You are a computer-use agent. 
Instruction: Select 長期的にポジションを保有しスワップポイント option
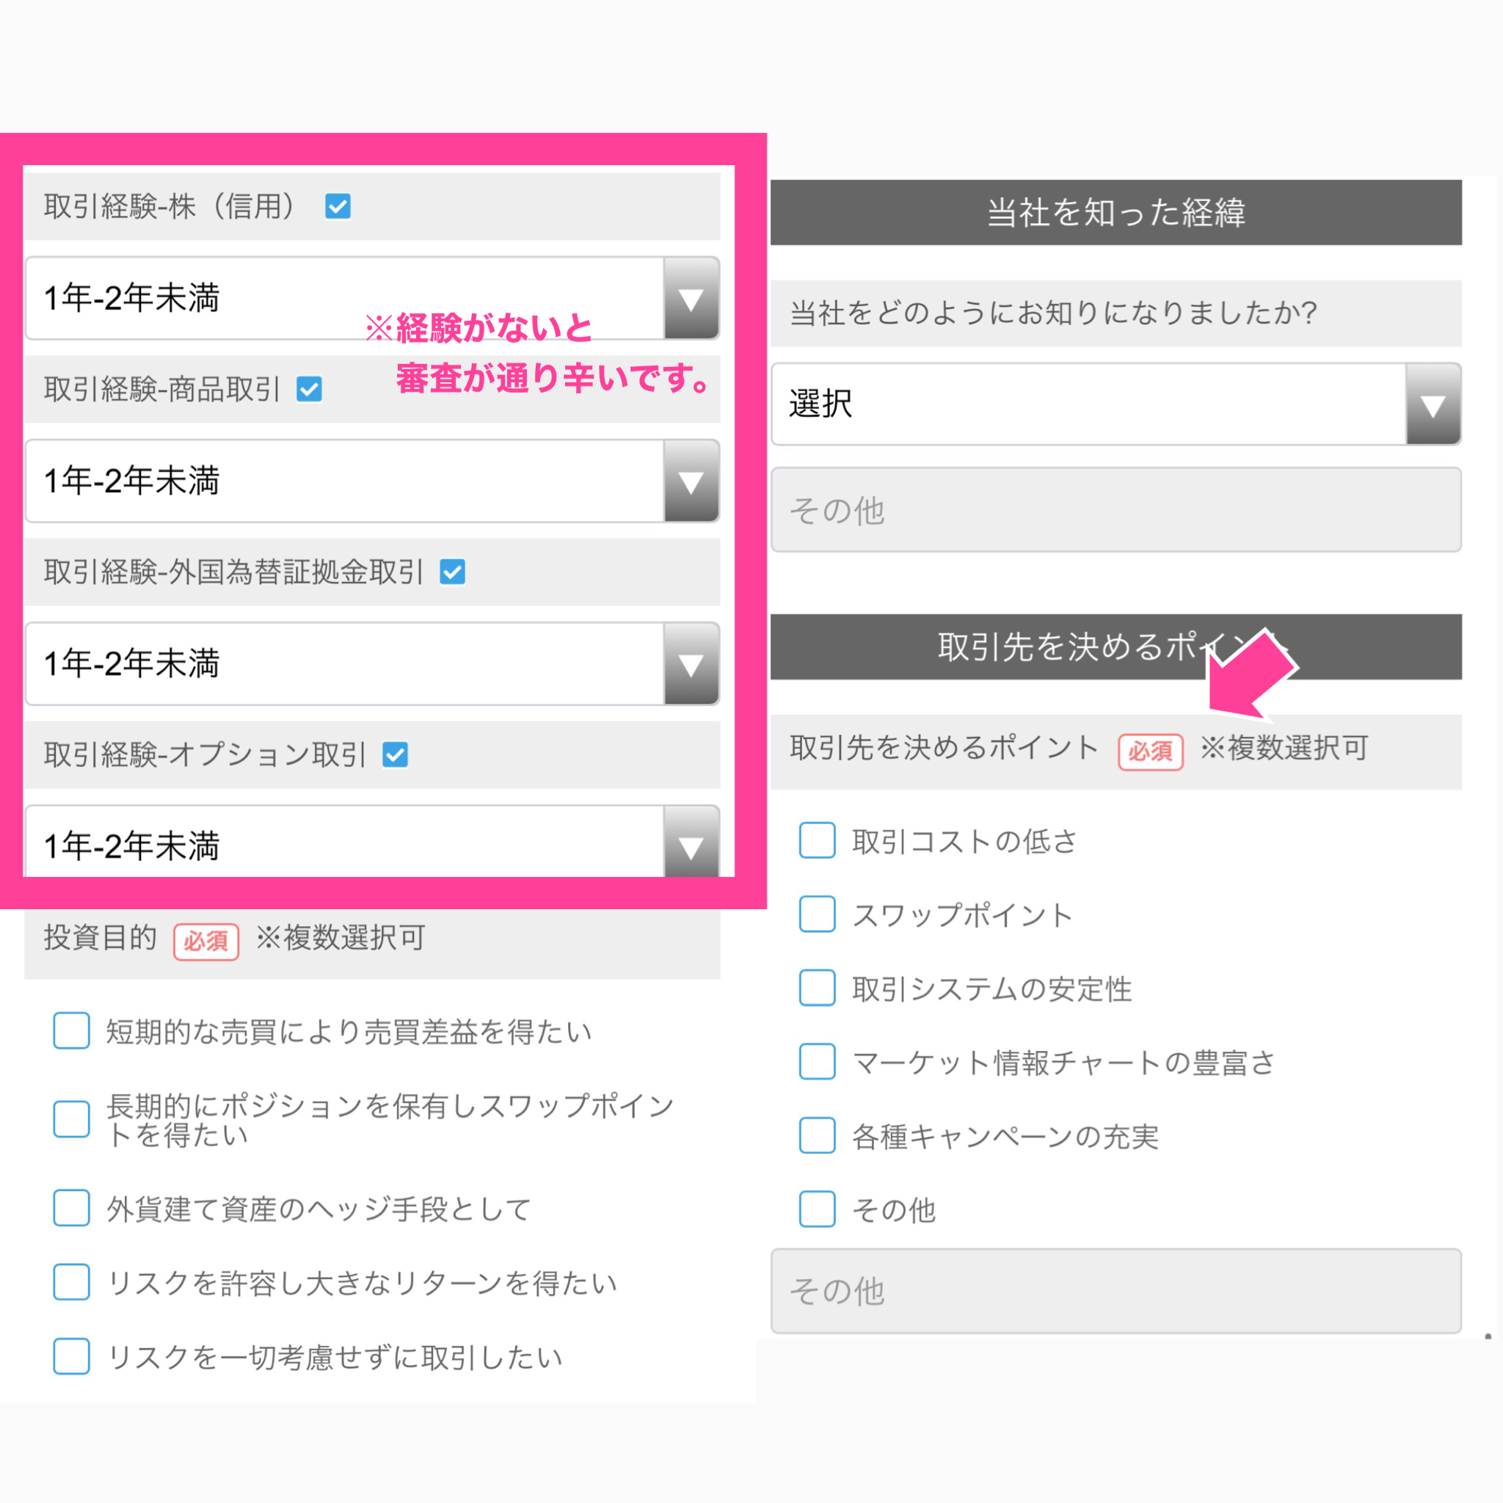72,1119
